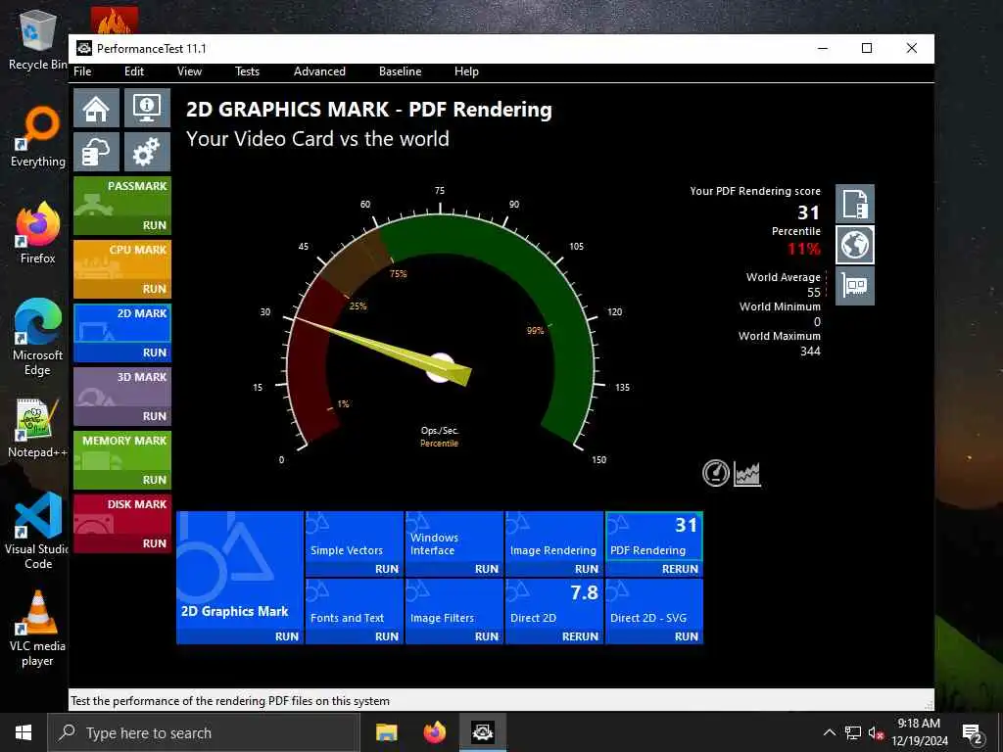Image resolution: width=1003 pixels, height=752 pixels.
Task: Run the Simple Vectors test
Action: coord(355,544)
